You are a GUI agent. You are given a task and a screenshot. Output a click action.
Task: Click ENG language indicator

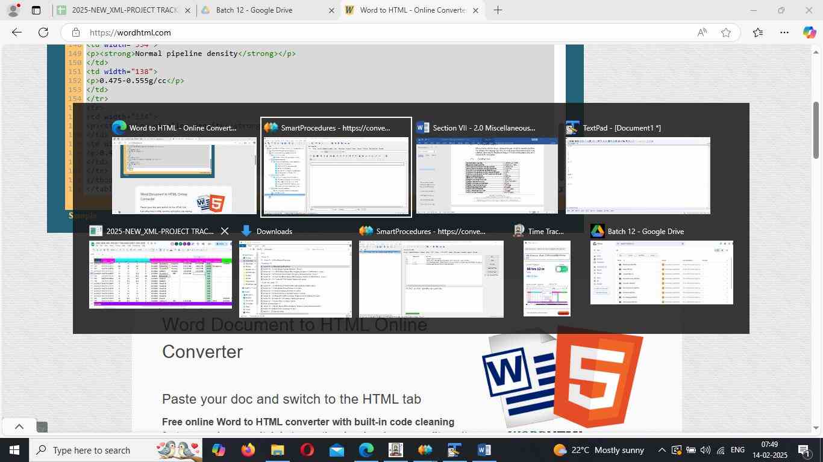[x=737, y=450]
